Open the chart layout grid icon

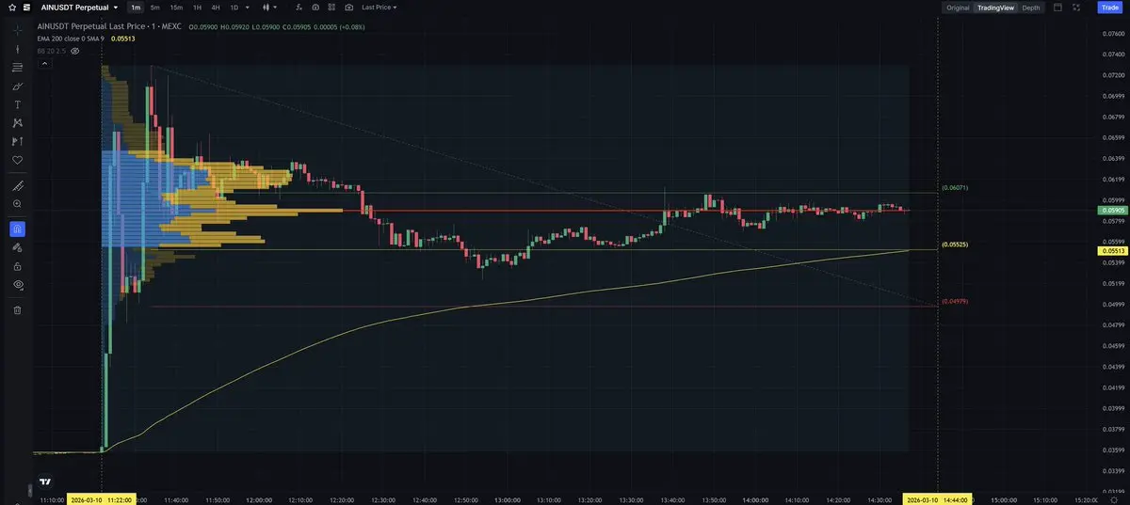[332, 7]
